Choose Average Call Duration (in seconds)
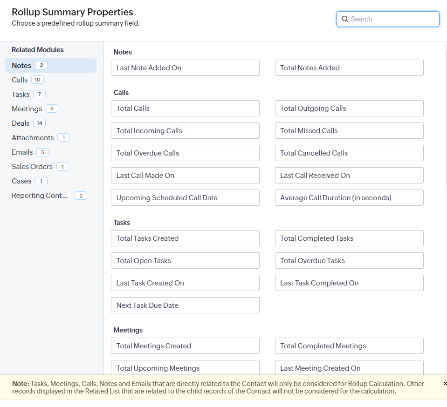Image resolution: width=447 pixels, height=407 pixels. pyautogui.click(x=349, y=198)
